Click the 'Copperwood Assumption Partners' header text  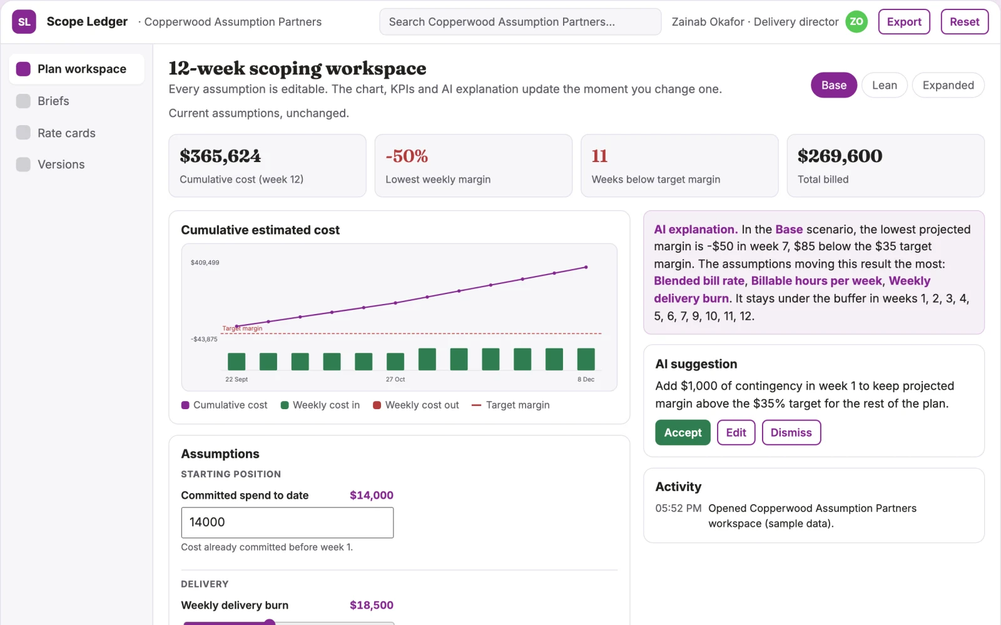point(233,22)
